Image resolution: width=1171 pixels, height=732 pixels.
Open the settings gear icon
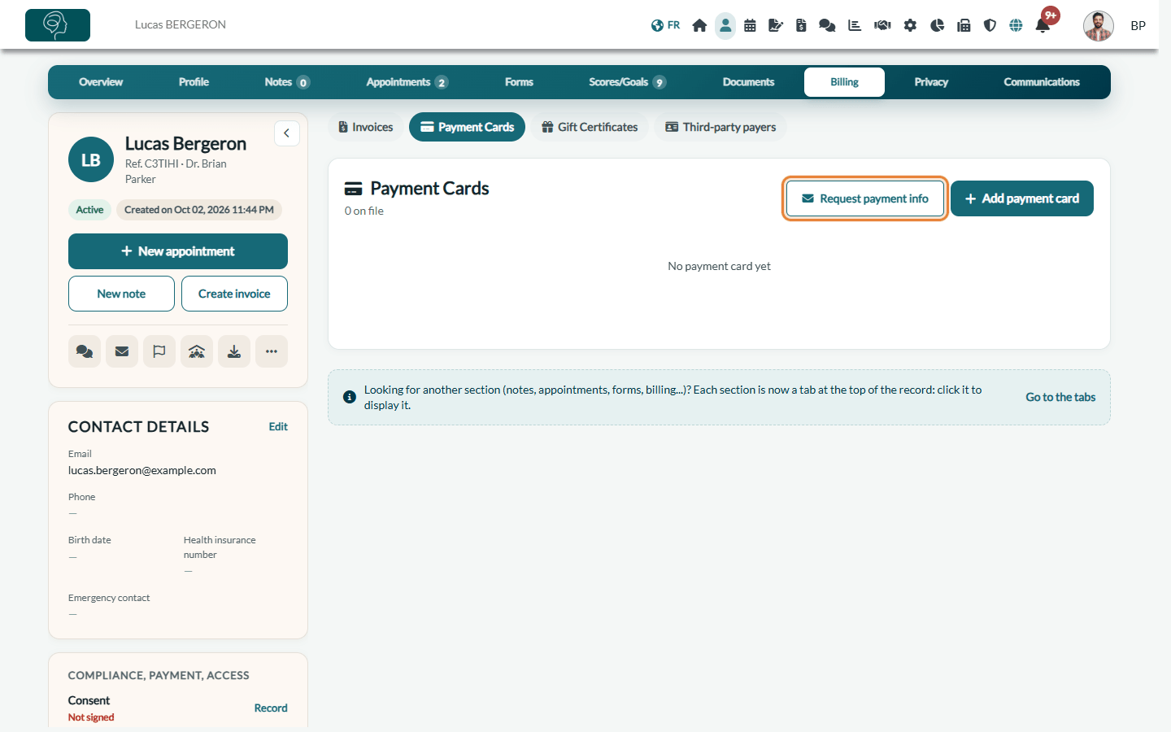910,25
